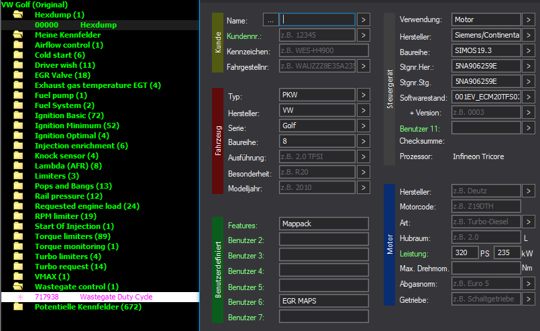Screen dimensions: 540x331
Task: Click the Driver wish folder icon
Action: click(18, 65)
